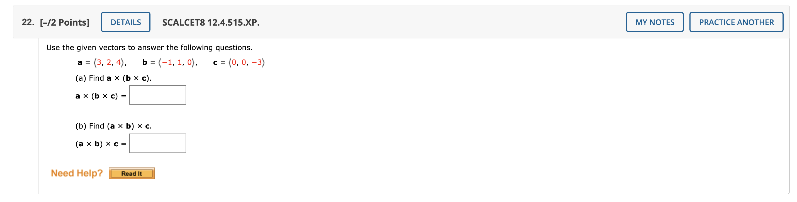This screenshot has width=797, height=202.
Task: Click inside the a × (b × c) answer box
Action: click(x=157, y=95)
